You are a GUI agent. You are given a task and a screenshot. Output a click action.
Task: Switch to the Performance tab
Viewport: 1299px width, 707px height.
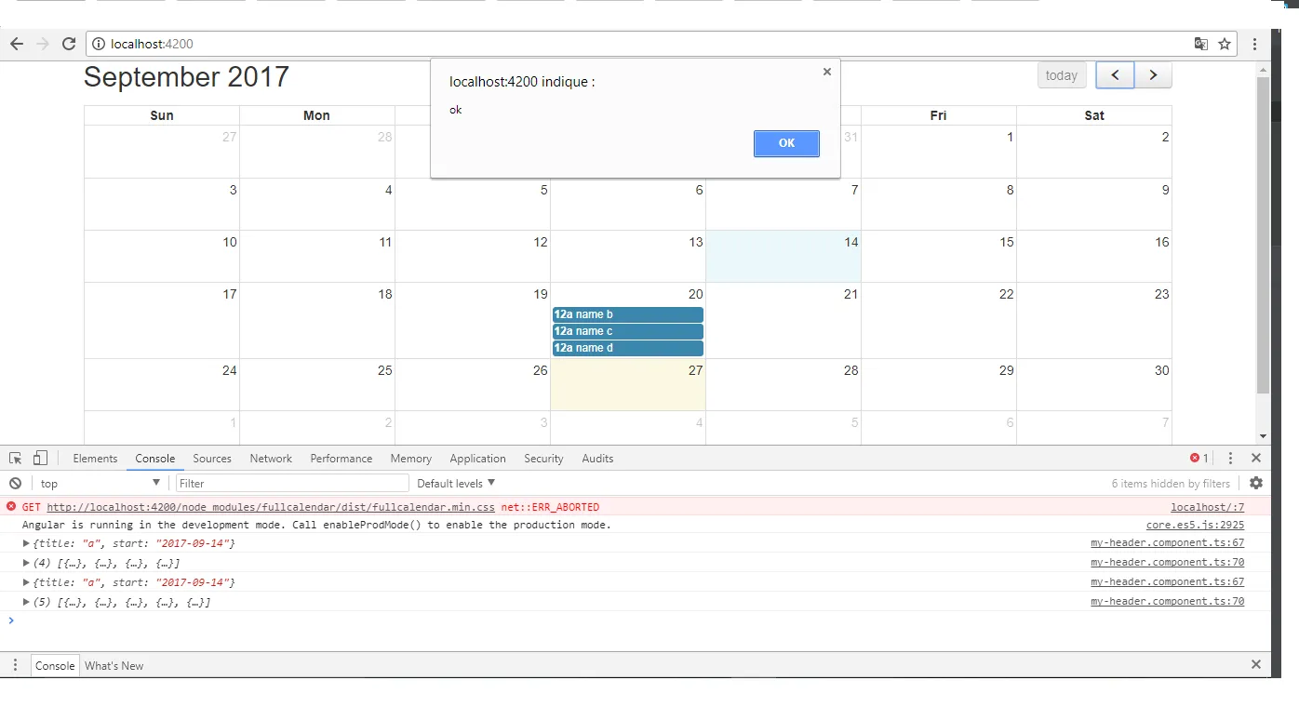pyautogui.click(x=341, y=459)
